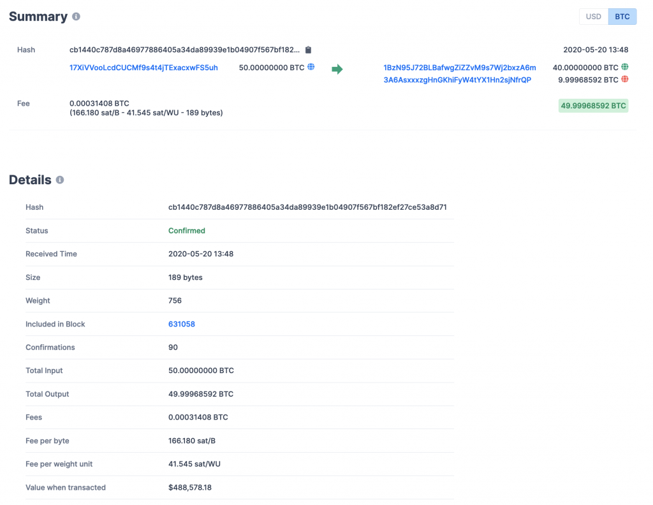
Task: Open input address 17XiVVooLcdCUCMf9s4t4jTExacxwFS5uh
Action: point(143,68)
